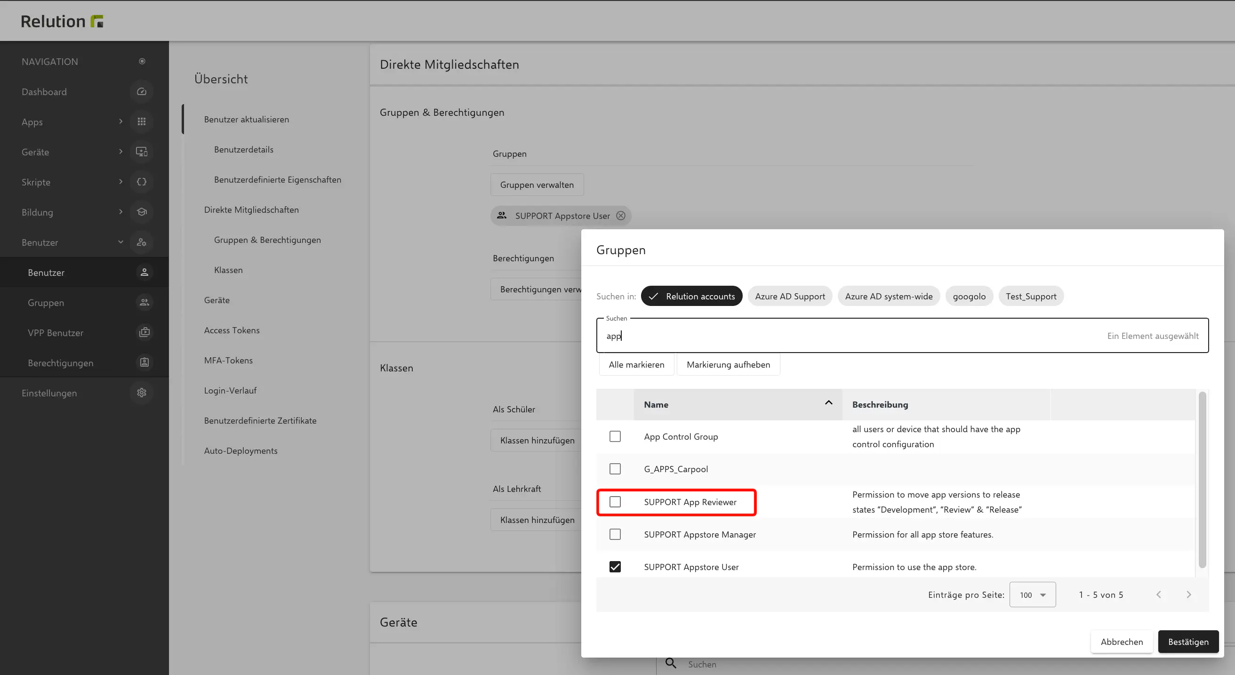
Task: Click into the Suchen field containing app
Action: point(902,336)
